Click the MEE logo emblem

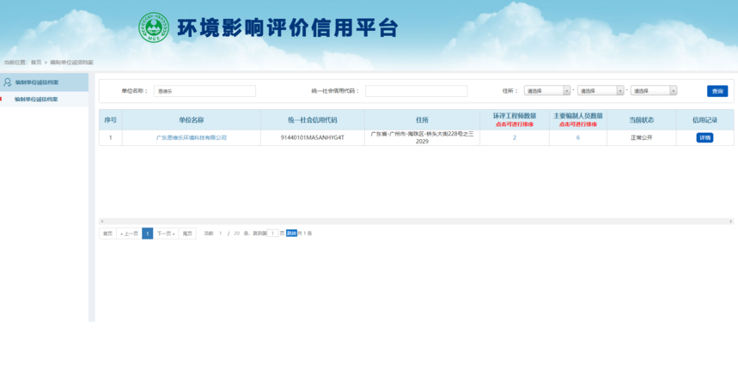click(155, 27)
